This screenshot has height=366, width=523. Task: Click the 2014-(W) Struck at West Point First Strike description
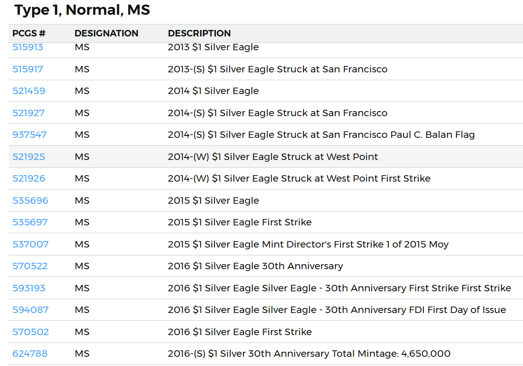click(x=299, y=178)
